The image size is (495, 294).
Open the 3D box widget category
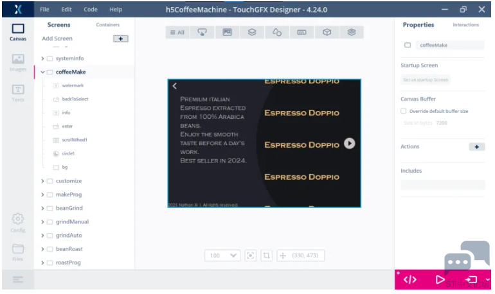(327, 32)
